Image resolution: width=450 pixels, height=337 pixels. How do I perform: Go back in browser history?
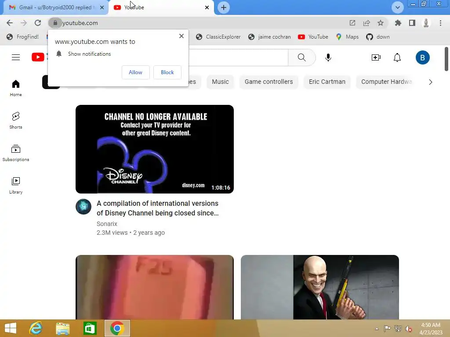(10, 23)
